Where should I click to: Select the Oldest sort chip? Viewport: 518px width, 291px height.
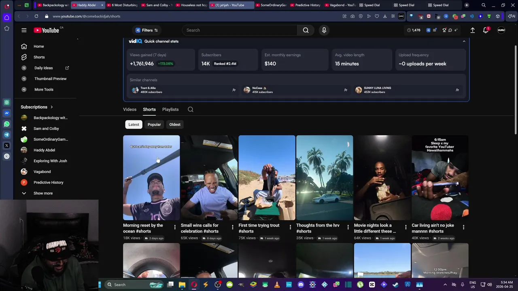(x=175, y=124)
